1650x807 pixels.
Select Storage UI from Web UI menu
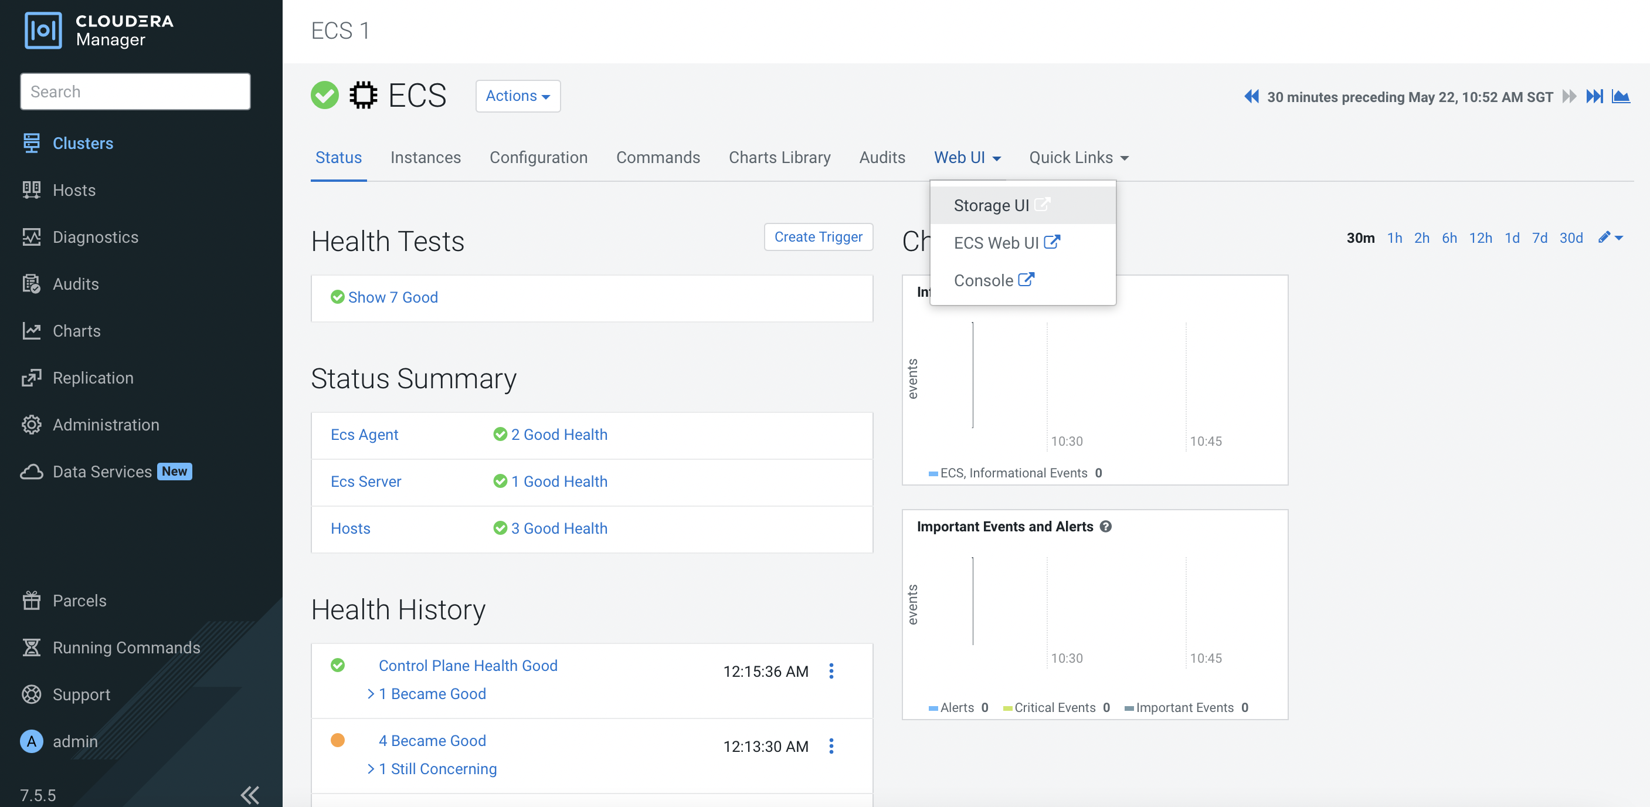click(x=992, y=205)
